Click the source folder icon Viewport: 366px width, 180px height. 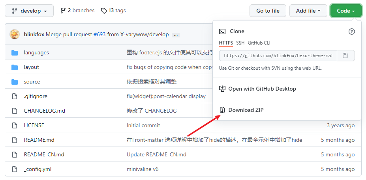coord(15,82)
